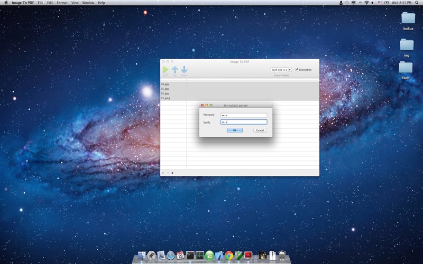Confirm password with the OK button
Image resolution: width=423 pixels, height=264 pixels.
[x=234, y=130]
